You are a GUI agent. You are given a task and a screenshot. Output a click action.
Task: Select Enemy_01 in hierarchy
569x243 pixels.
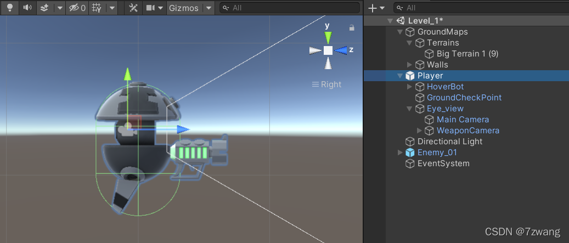point(437,152)
